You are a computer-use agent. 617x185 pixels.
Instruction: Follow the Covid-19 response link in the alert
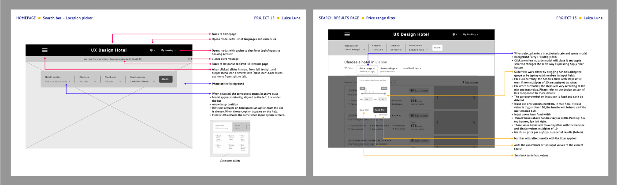(x=126, y=59)
